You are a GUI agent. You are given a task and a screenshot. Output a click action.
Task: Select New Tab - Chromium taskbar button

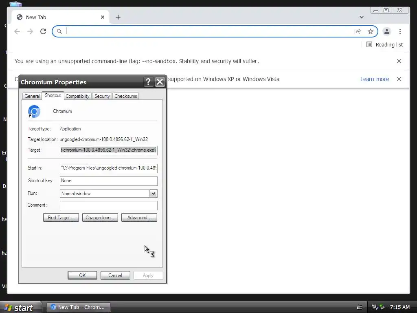pyautogui.click(x=79, y=307)
